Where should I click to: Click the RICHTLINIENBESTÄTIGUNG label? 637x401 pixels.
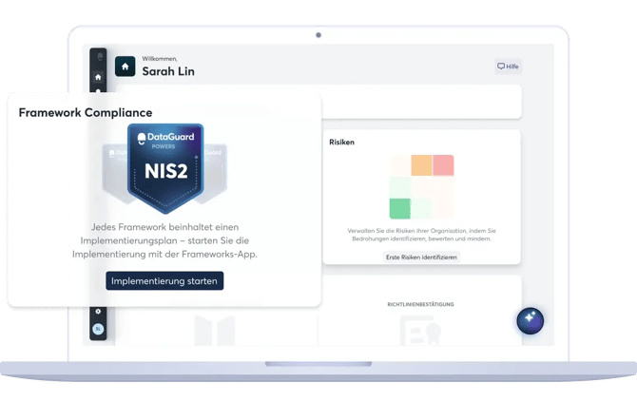420,304
